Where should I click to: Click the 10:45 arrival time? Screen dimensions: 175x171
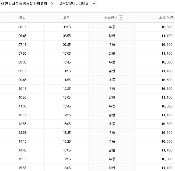[67, 62]
